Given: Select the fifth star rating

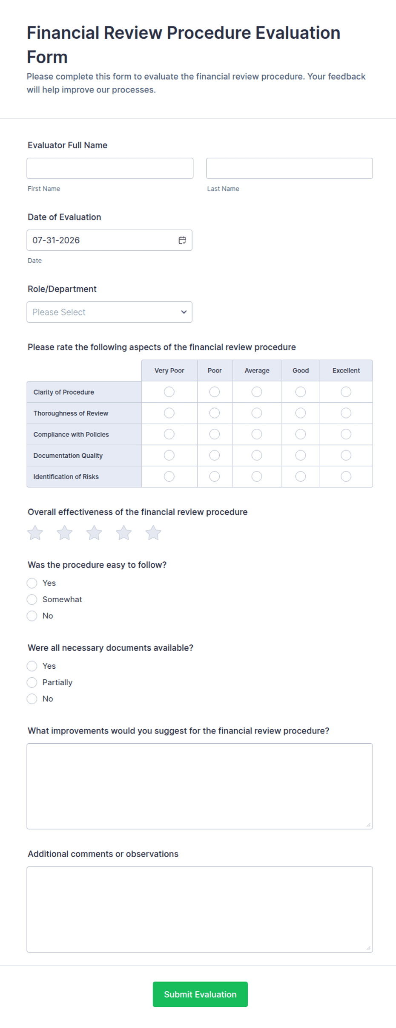Looking at the screenshot, I should (153, 533).
